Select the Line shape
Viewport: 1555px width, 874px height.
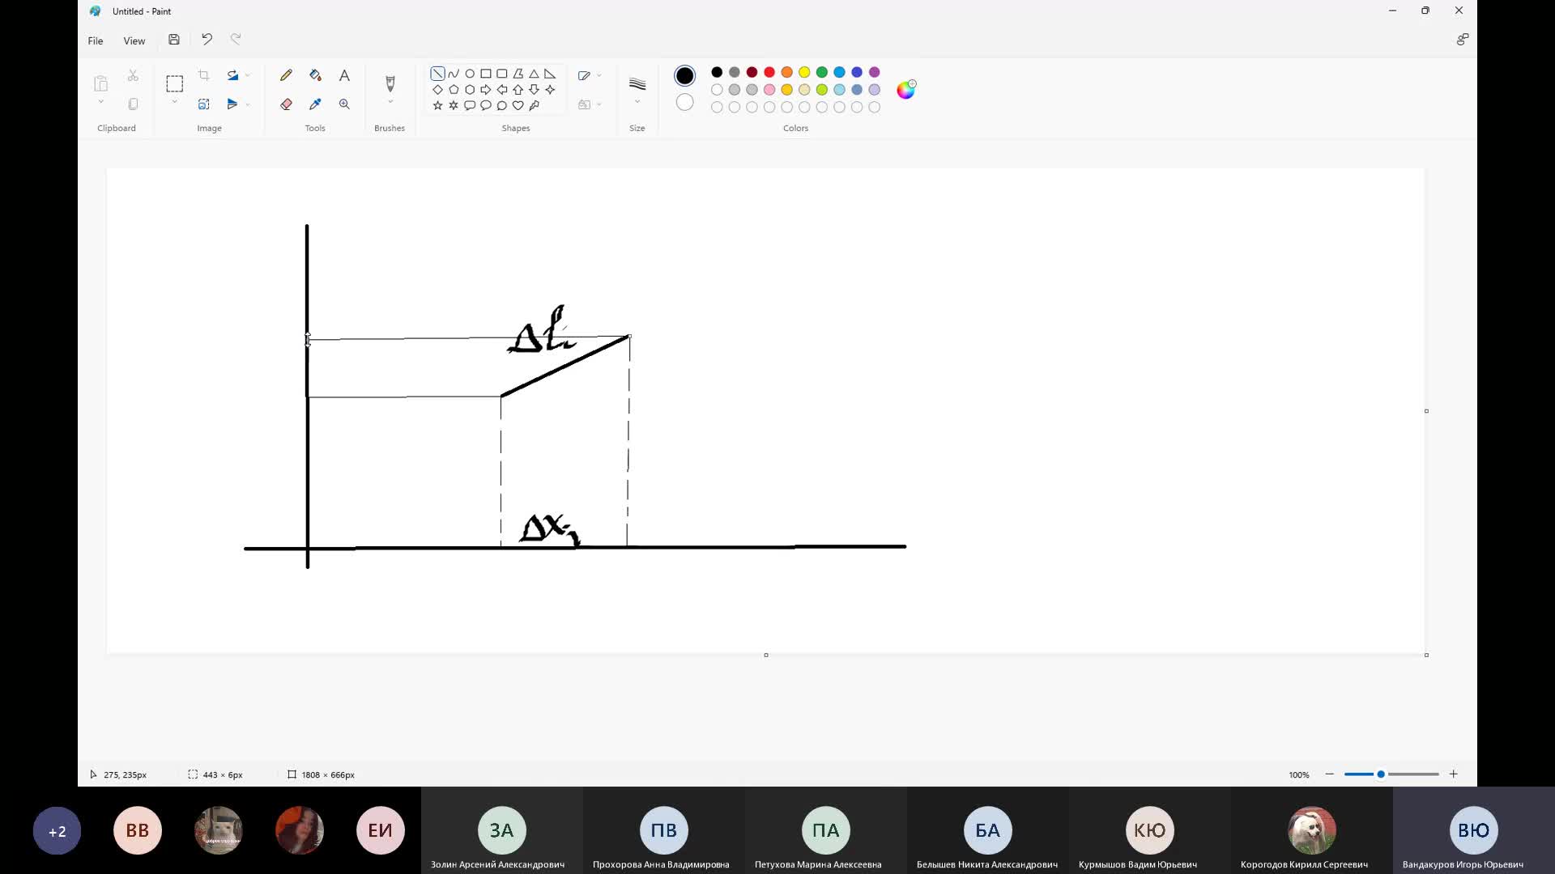pos(437,74)
